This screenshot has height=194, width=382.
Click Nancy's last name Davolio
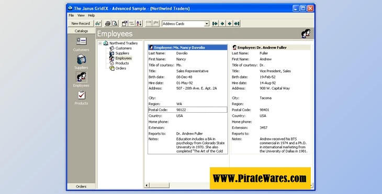click(x=182, y=53)
